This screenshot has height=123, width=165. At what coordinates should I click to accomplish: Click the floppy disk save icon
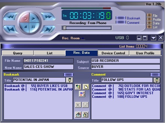(x=85, y=105)
